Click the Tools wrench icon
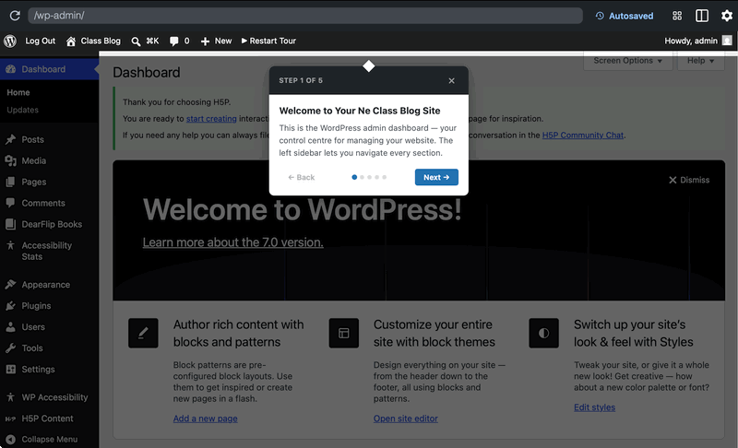Screen dimensions: 738x448 coord(10,348)
